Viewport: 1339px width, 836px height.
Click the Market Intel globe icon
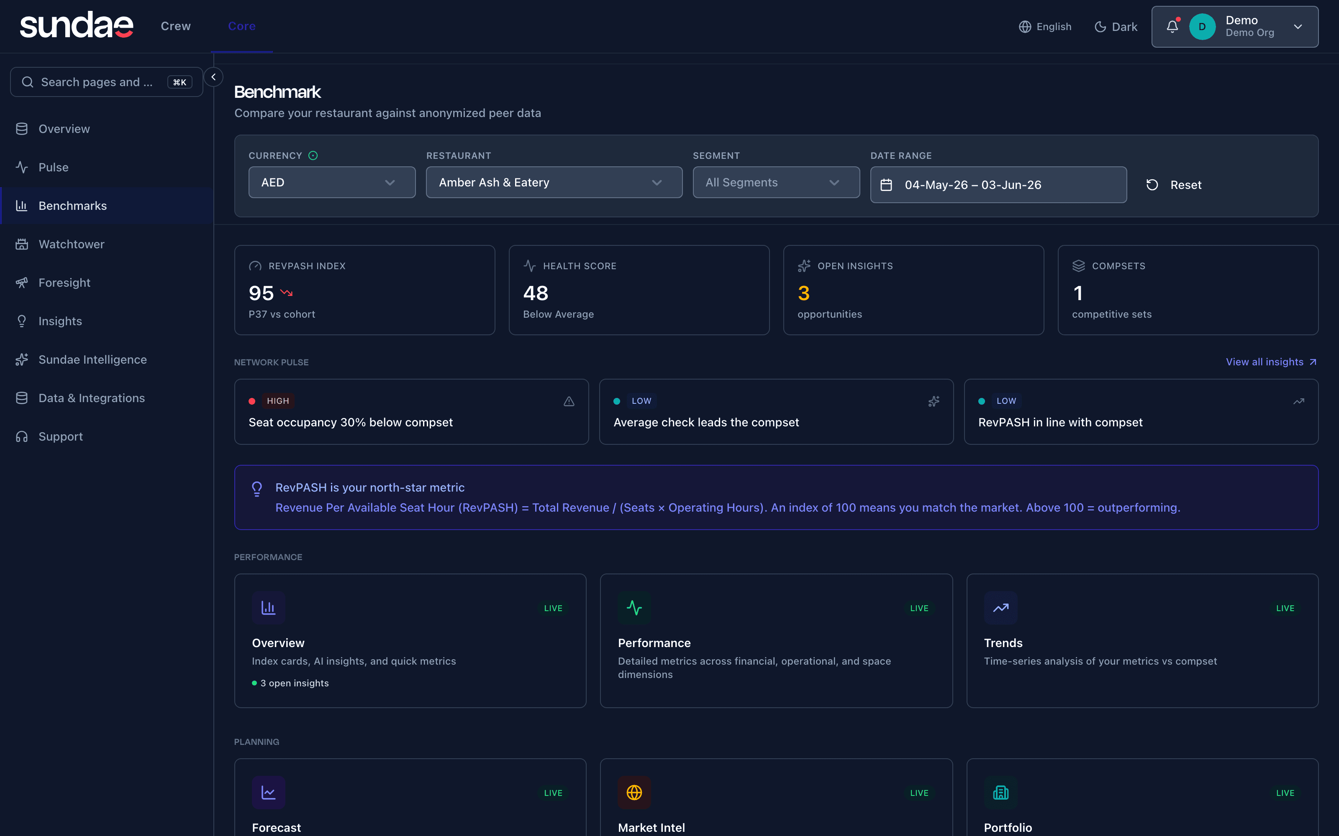pos(634,793)
